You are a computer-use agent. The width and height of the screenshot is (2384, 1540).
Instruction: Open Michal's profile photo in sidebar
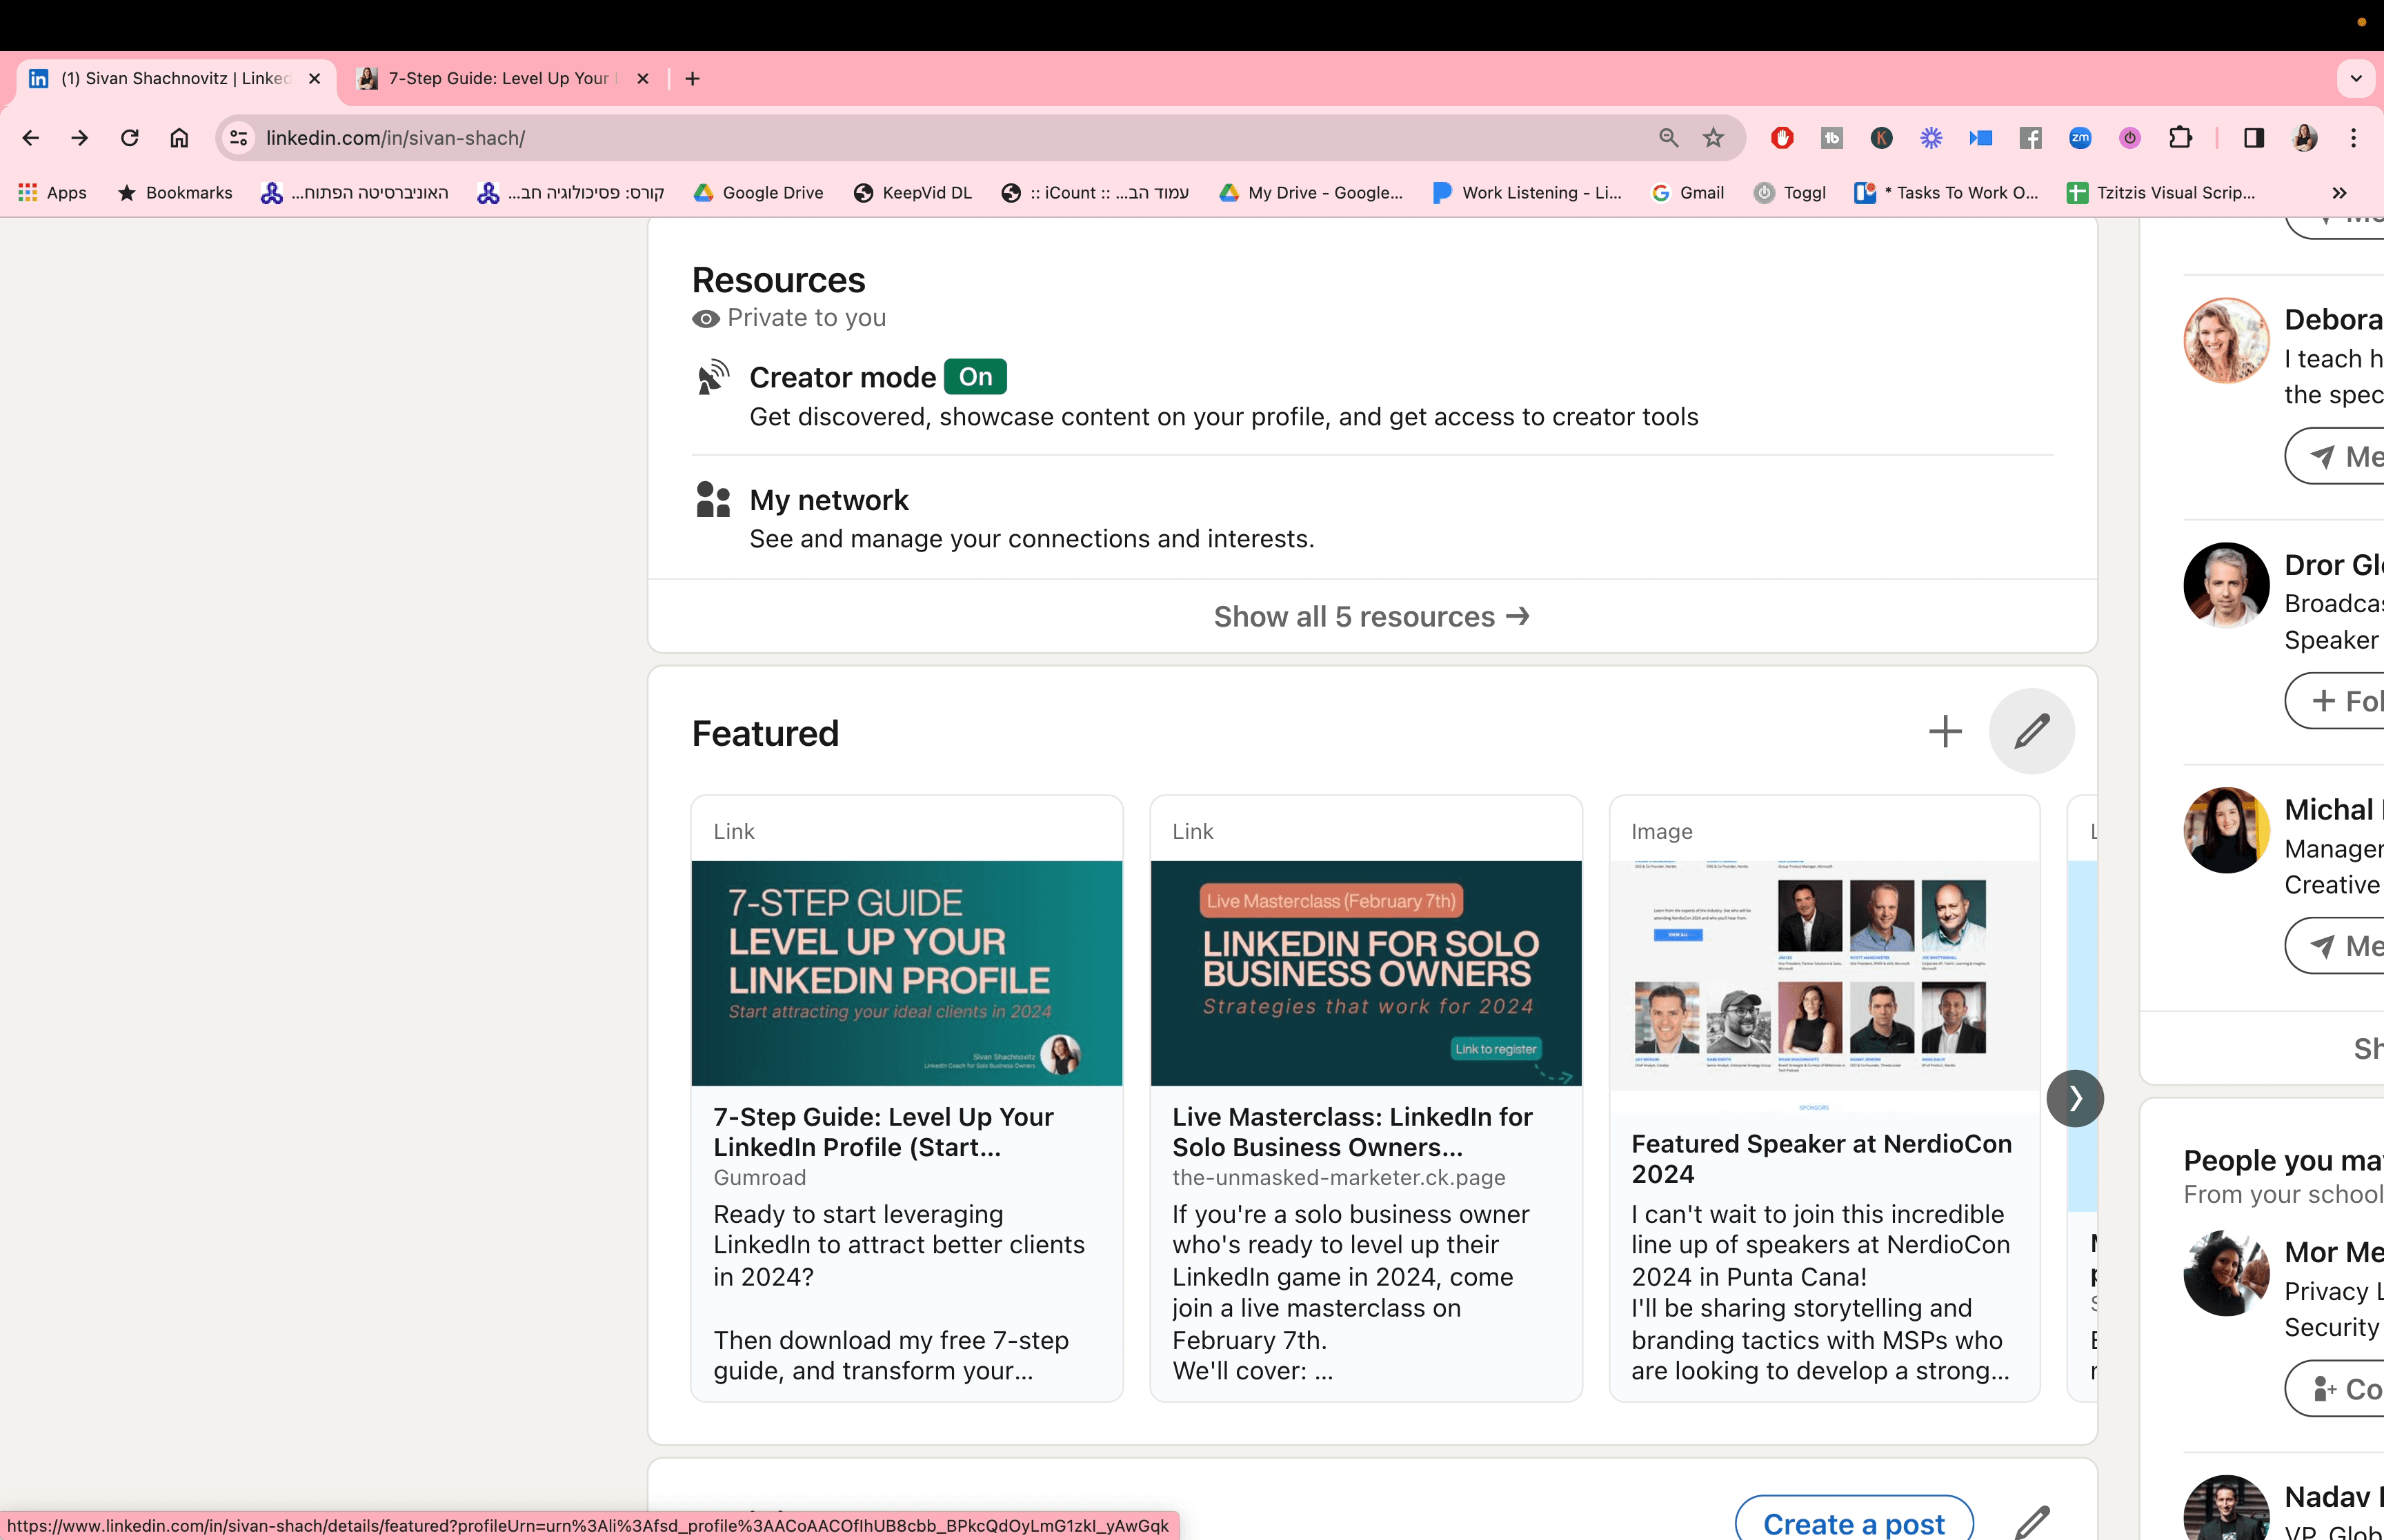(2226, 830)
